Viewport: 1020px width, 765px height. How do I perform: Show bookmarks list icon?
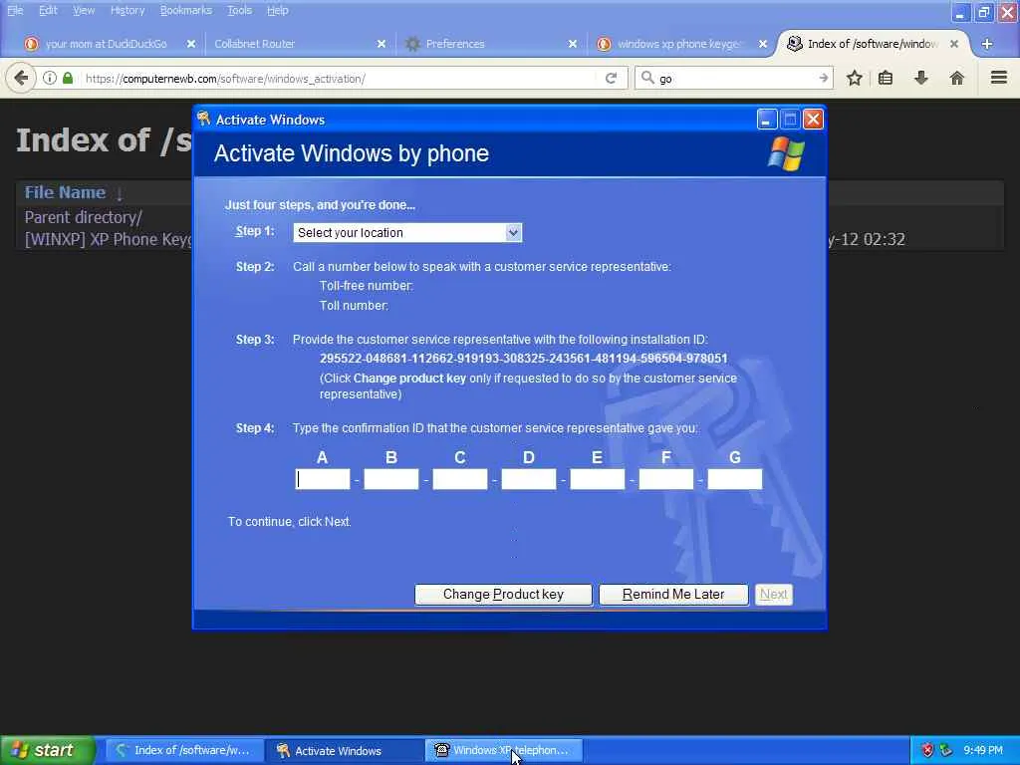click(x=886, y=79)
